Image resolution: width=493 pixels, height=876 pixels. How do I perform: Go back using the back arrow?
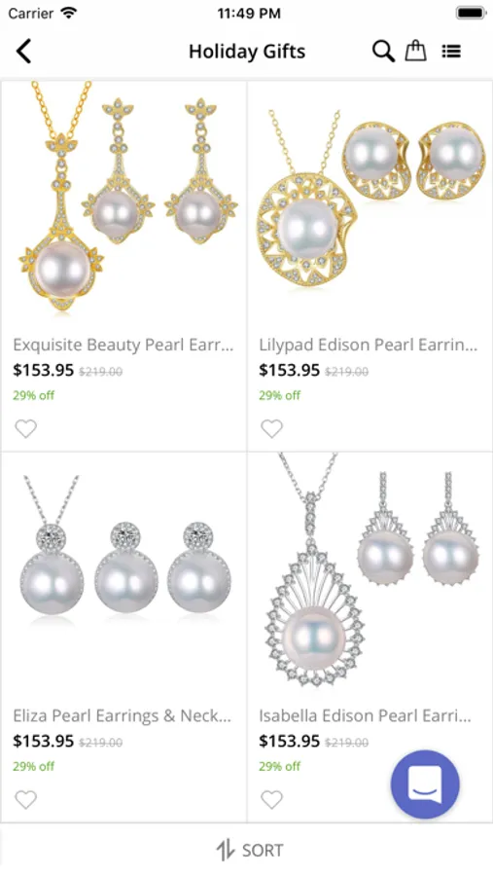[23, 52]
